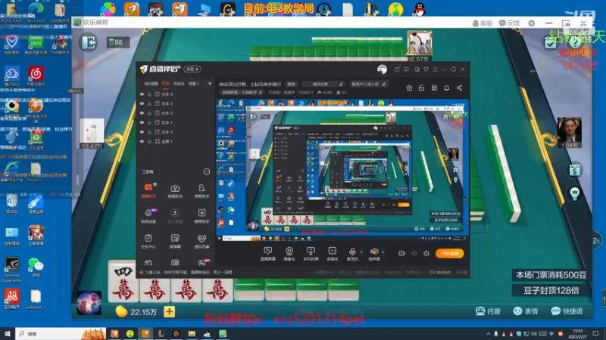Switch to the third scene tab
606x340 pixels.
point(179,84)
